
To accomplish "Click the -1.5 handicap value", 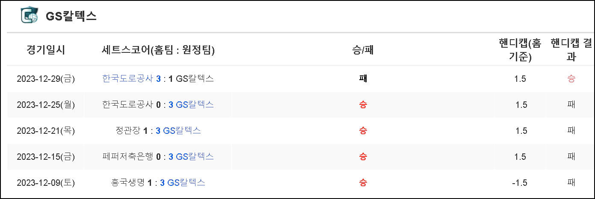I will (x=520, y=183).
